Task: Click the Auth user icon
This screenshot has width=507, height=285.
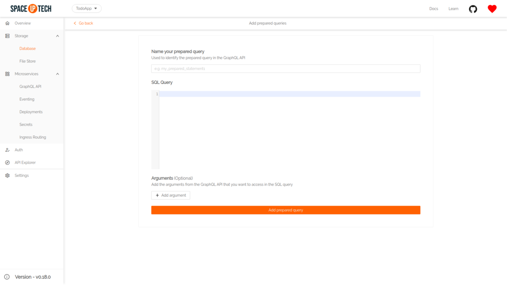Action: pos(7,150)
